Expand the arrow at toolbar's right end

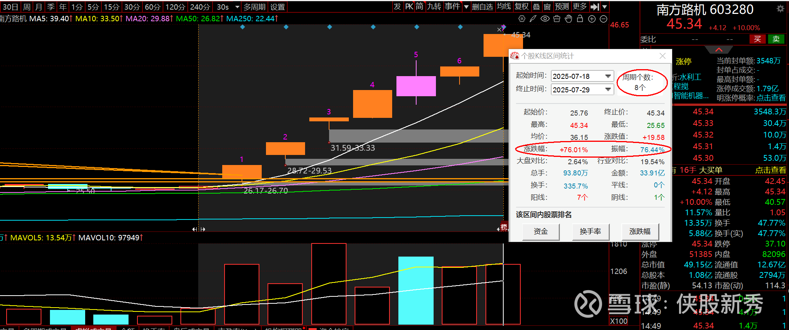[605, 7]
